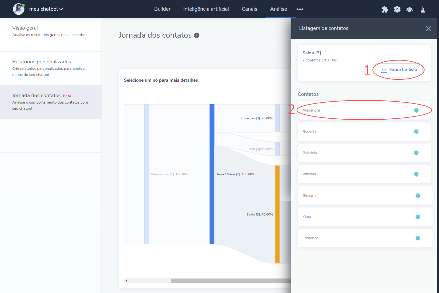
Task: Expand the meu chatbot dropdown
Action: tap(46, 9)
